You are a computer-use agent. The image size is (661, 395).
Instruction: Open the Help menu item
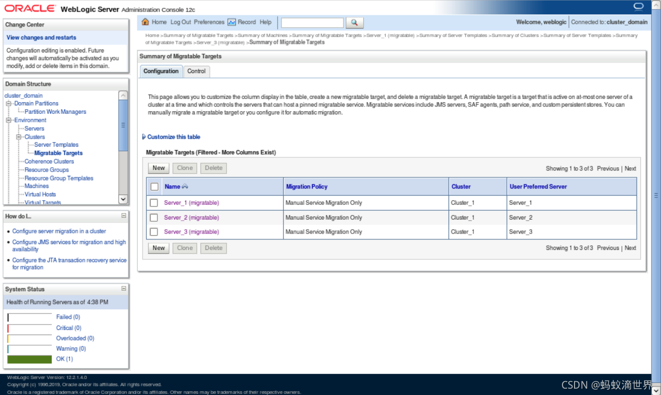pos(266,22)
